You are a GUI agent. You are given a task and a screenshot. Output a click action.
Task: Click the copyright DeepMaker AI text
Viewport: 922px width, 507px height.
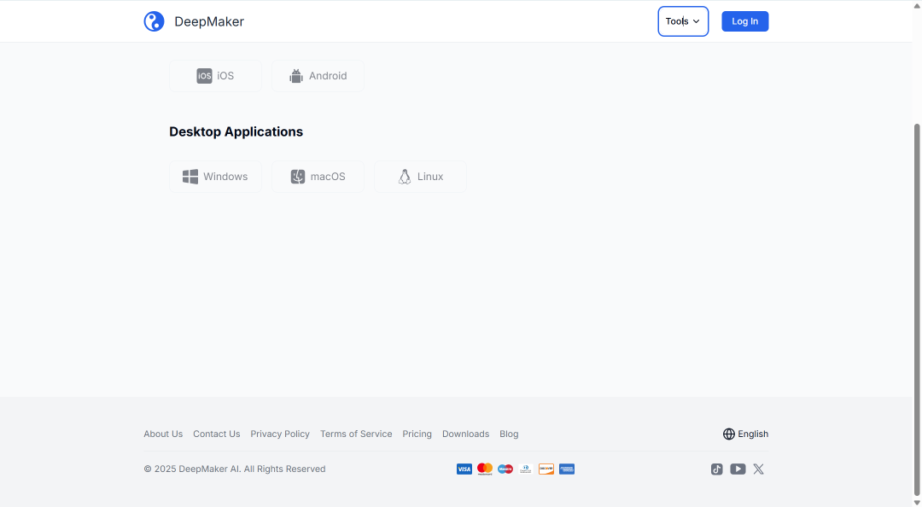(x=235, y=469)
